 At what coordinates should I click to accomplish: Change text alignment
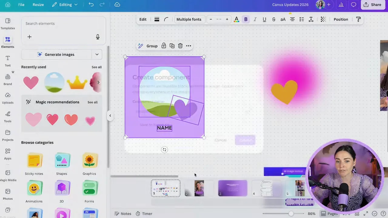click(x=292, y=19)
